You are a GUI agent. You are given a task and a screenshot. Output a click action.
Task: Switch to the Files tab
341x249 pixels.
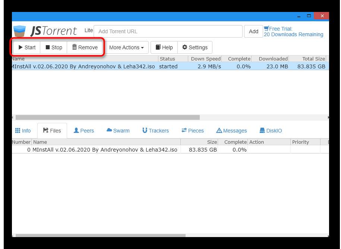52,131
